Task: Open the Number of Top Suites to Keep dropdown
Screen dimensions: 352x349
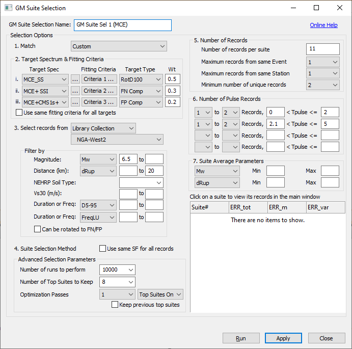Action: pyautogui.click(x=117, y=282)
